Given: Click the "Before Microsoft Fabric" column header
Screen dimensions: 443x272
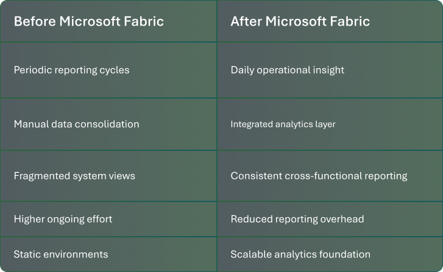Looking at the screenshot, I should coord(89,22).
